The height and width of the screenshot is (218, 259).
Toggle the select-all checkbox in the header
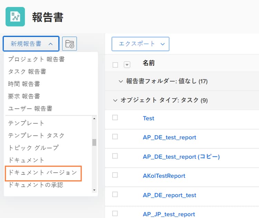tap(115, 65)
